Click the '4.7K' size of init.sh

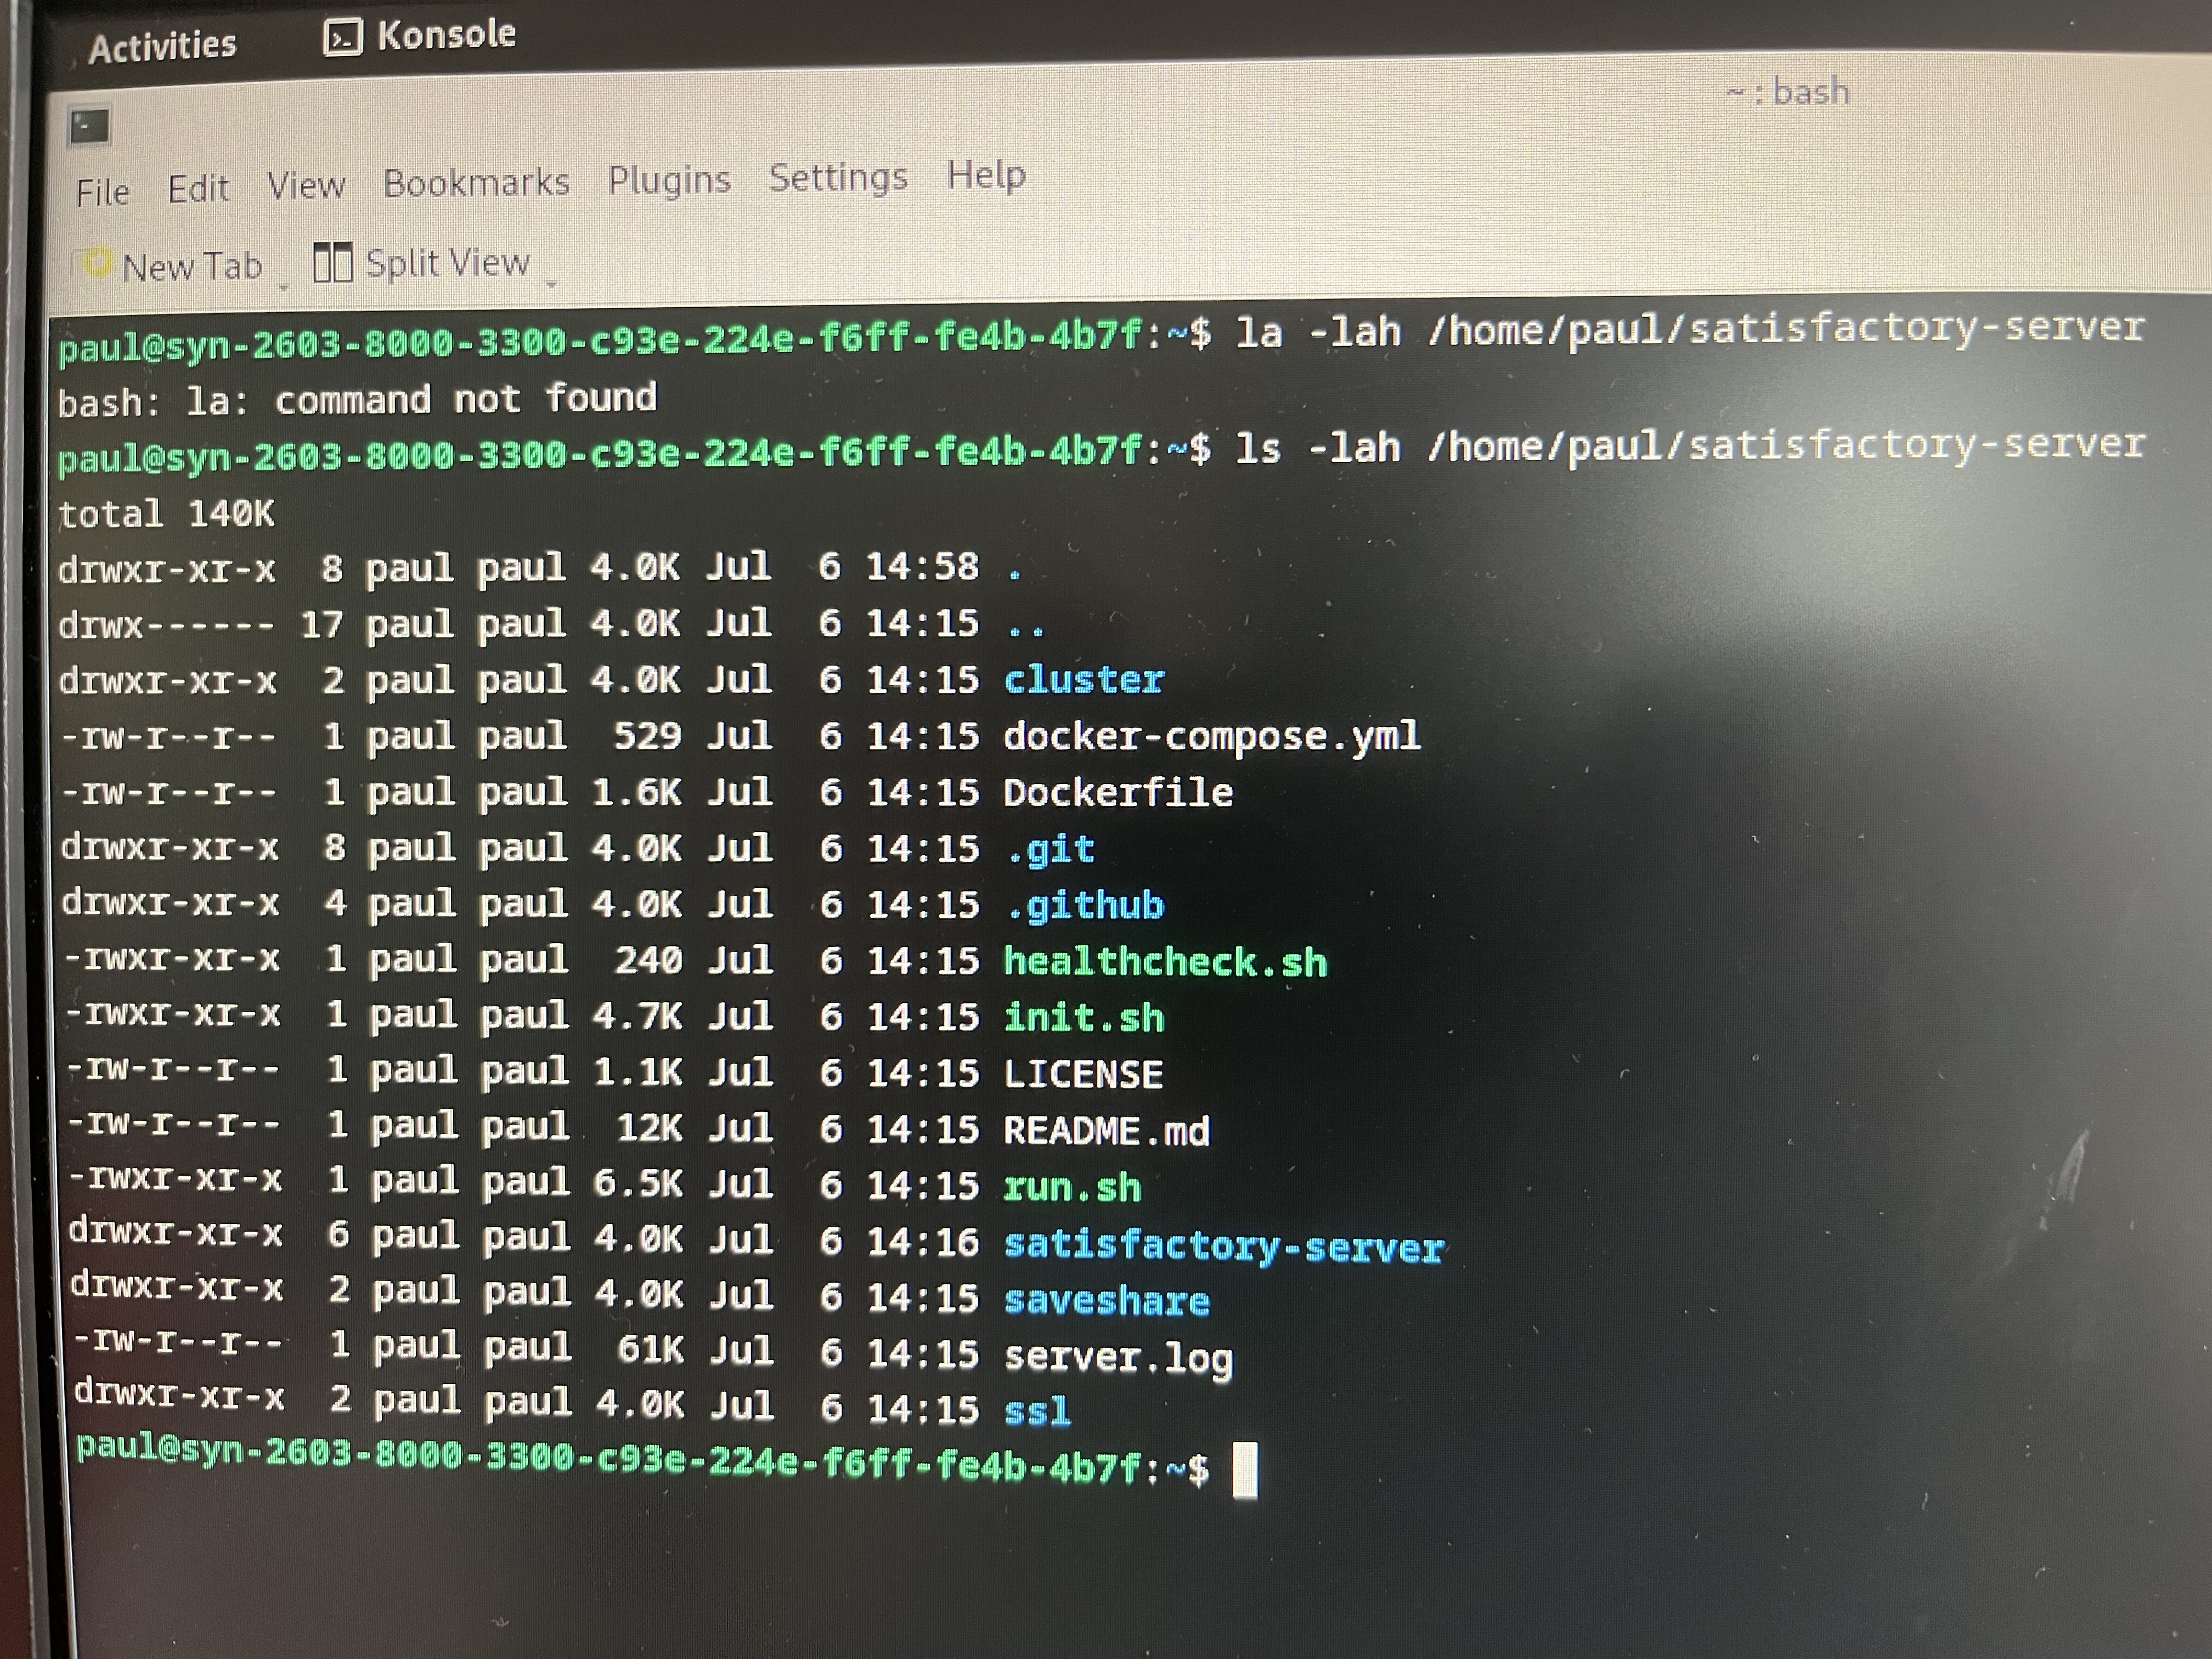[x=637, y=1016]
